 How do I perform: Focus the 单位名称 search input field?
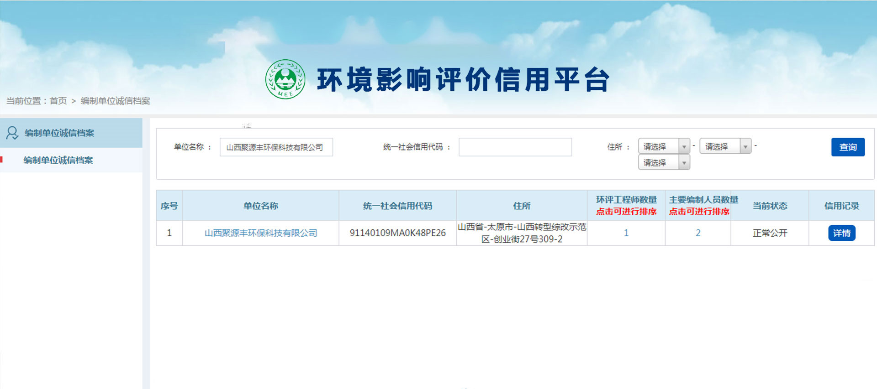click(x=276, y=147)
